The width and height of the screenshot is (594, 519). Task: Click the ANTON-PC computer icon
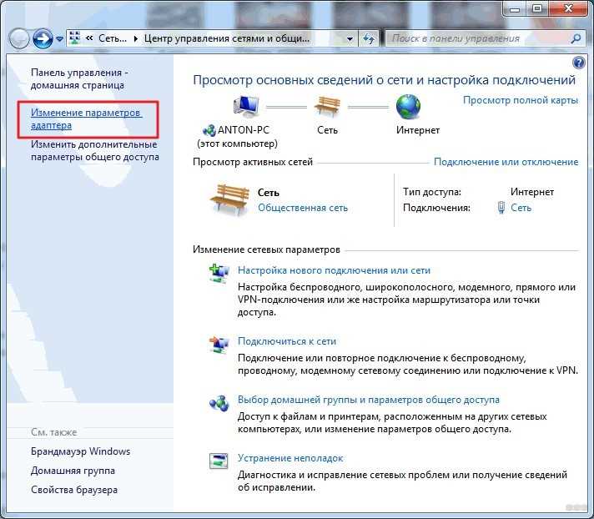246,106
